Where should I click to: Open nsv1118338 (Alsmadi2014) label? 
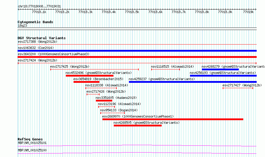coord(107,85)
